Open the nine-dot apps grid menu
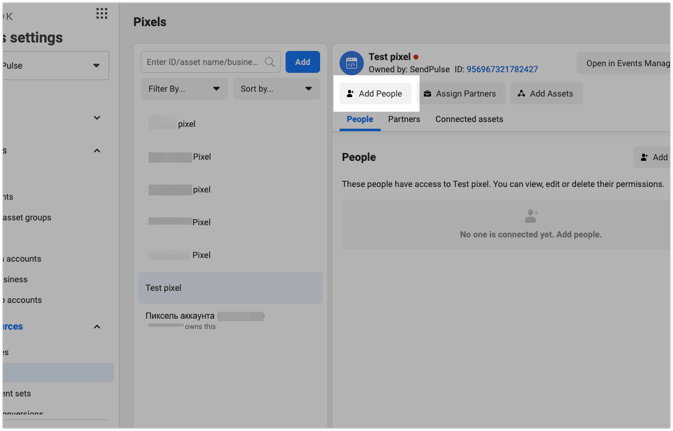 (x=102, y=13)
